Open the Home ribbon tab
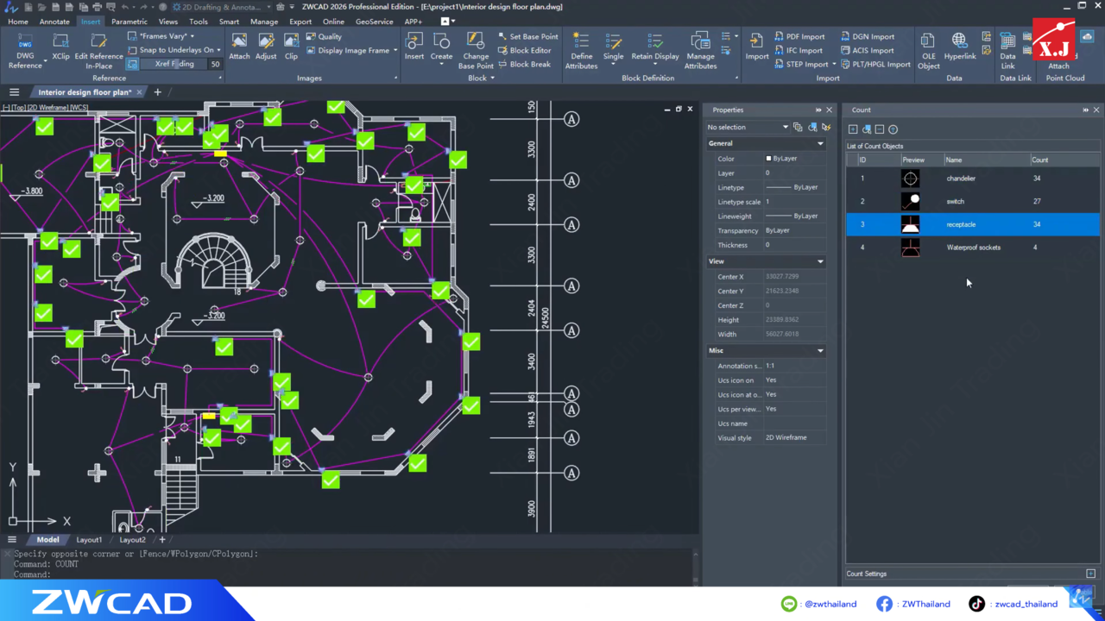The image size is (1105, 621). pyautogui.click(x=17, y=22)
